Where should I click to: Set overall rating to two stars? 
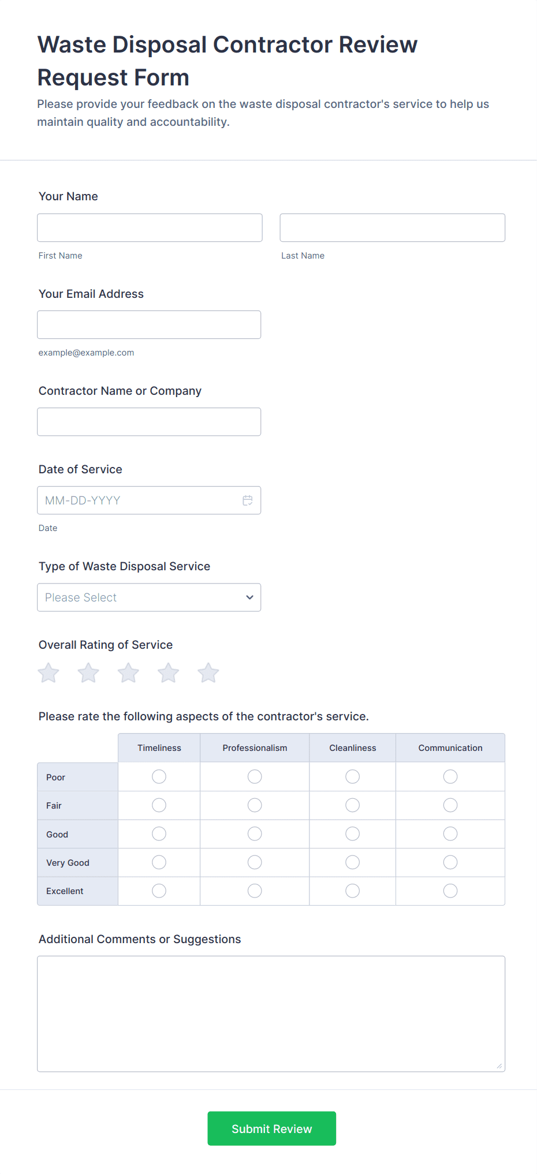pos(88,673)
